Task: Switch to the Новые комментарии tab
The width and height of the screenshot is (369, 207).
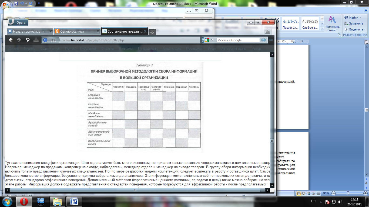Action: point(30,32)
